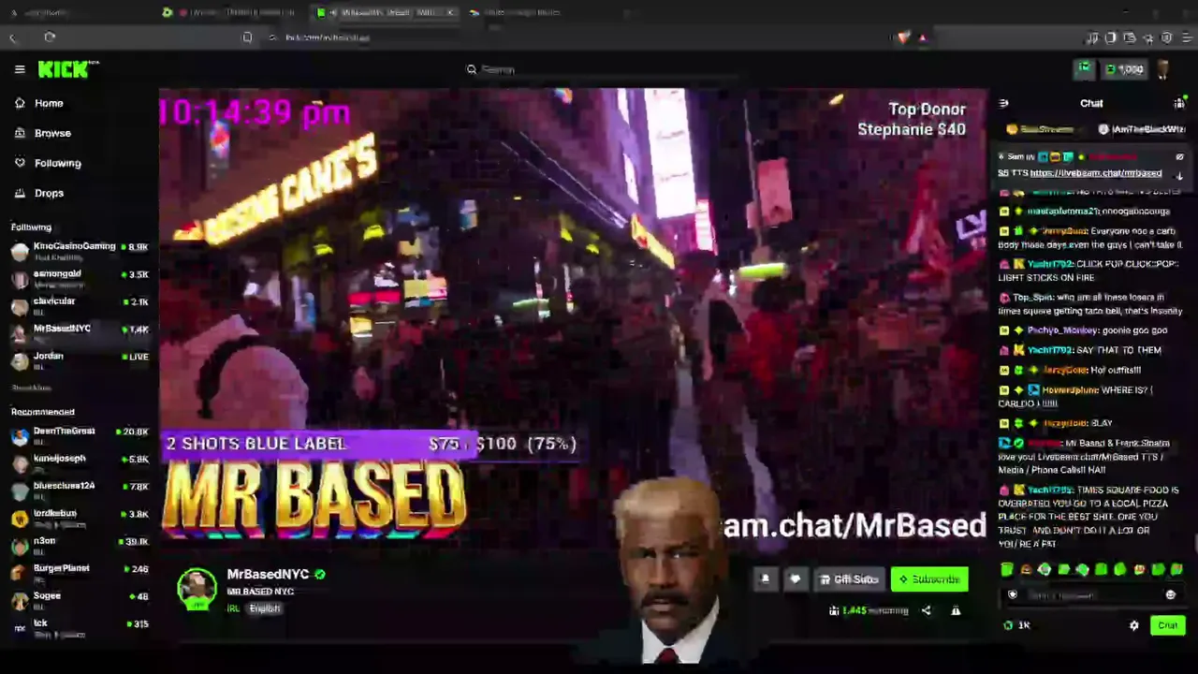The width and height of the screenshot is (1198, 674).
Task: Click the green rewards icon in header
Action: 1084,69
